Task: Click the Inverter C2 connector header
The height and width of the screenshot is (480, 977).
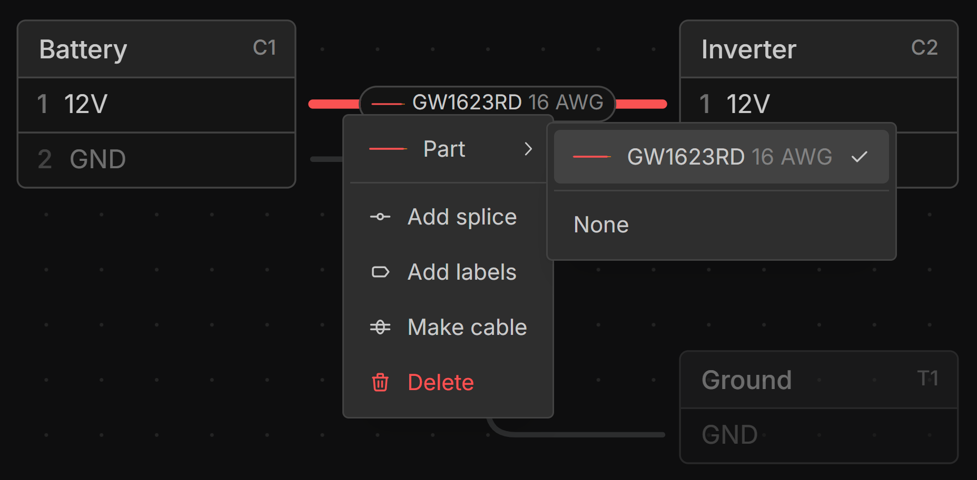Action: pyautogui.click(x=818, y=49)
